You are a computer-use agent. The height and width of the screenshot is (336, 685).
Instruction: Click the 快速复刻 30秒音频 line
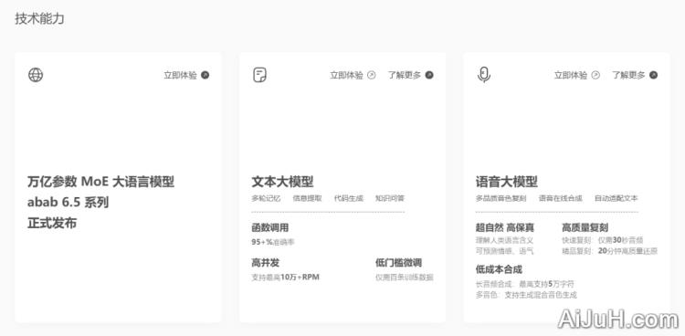(x=603, y=240)
